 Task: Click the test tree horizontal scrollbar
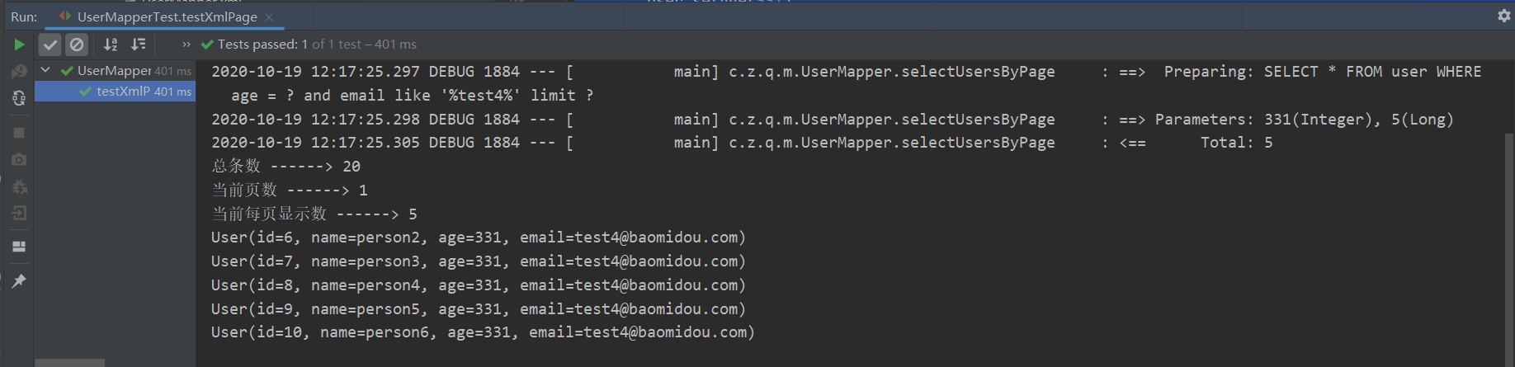[70, 363]
